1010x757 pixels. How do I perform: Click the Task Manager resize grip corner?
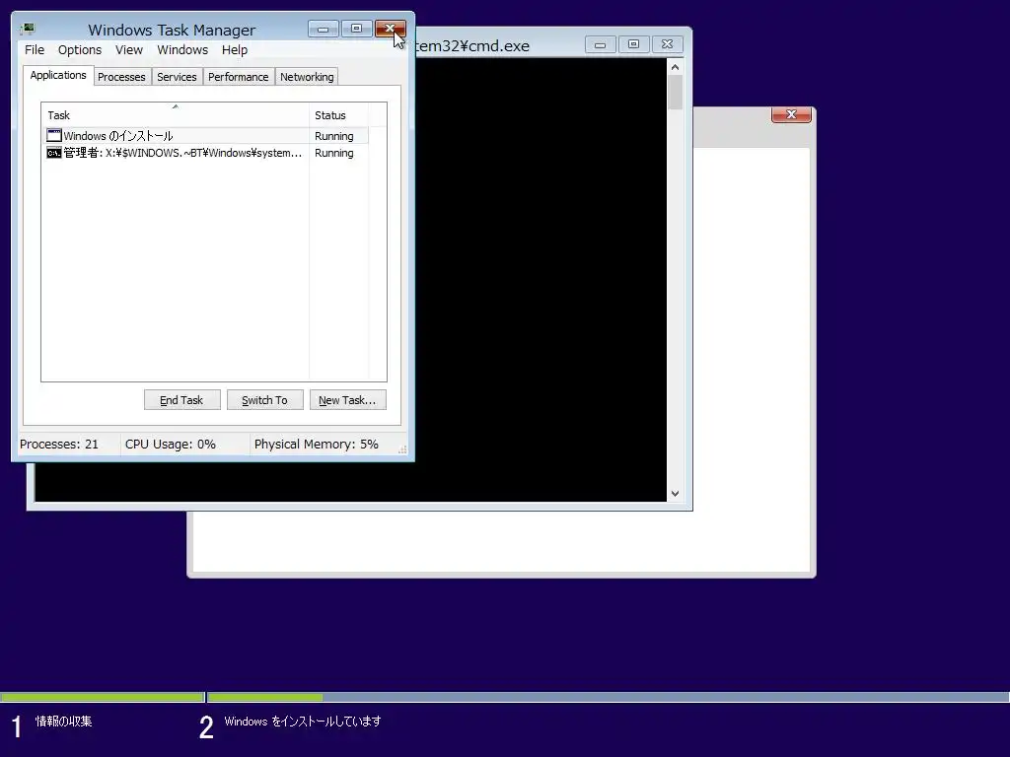(x=402, y=449)
